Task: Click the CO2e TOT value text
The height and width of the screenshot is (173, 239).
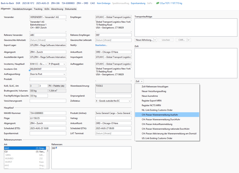Action: [x=171, y=3]
